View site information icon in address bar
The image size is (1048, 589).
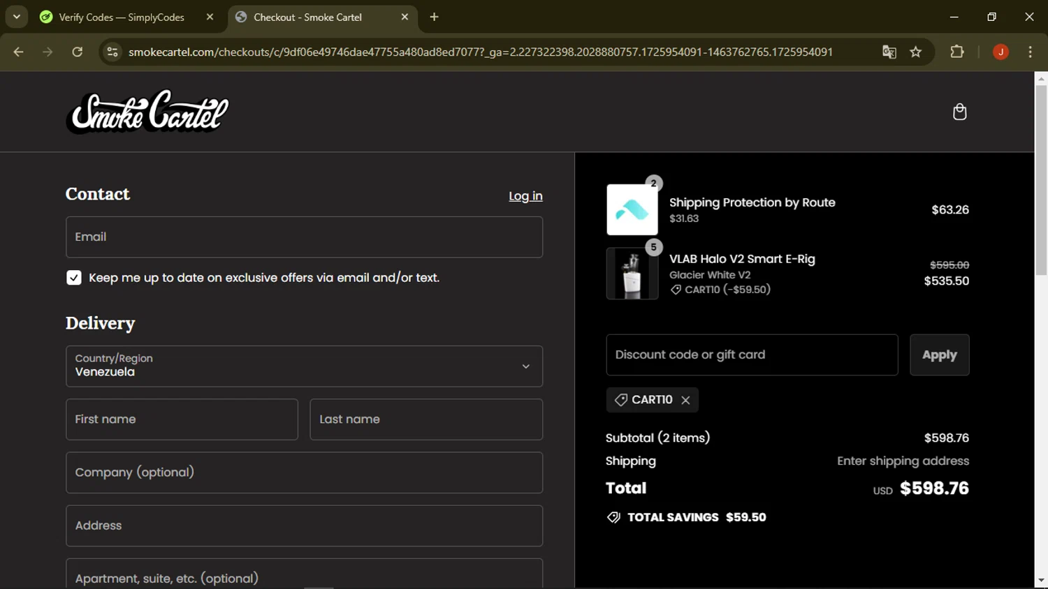112,52
